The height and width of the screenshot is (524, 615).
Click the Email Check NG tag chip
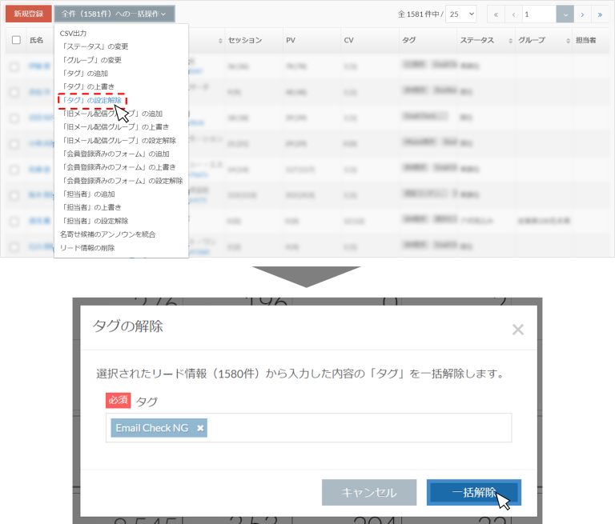click(x=159, y=427)
